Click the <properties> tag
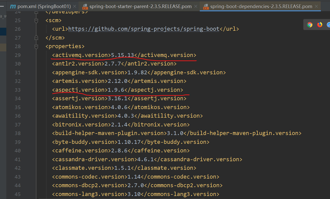330x199 pixels. pyautogui.click(x=65, y=46)
